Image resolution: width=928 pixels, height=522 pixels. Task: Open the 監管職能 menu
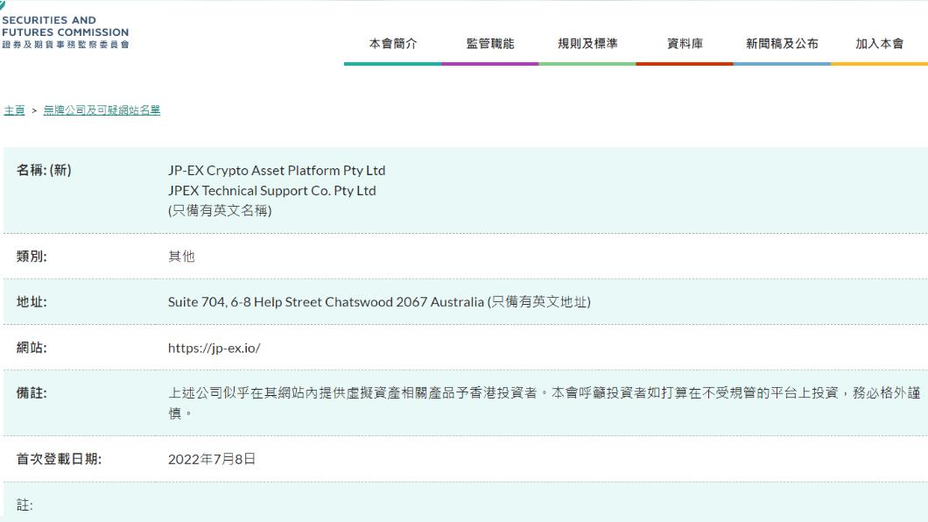tap(490, 44)
